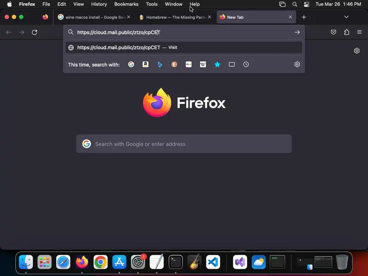The width and height of the screenshot is (368, 276).
Task: Click Firefox icon in the Dock
Action: pyautogui.click(x=82, y=262)
